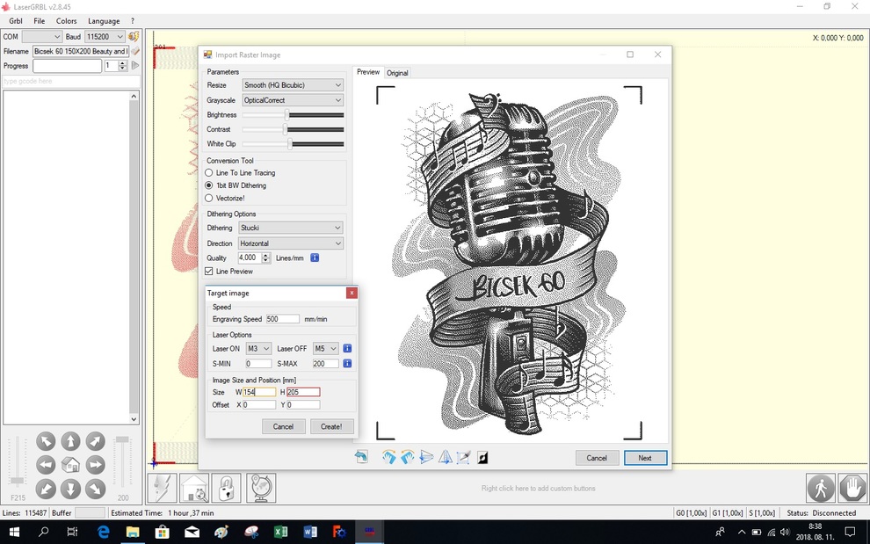The height and width of the screenshot is (544, 870).
Task: Toggle the Line Preview checkbox
Action: pos(209,272)
